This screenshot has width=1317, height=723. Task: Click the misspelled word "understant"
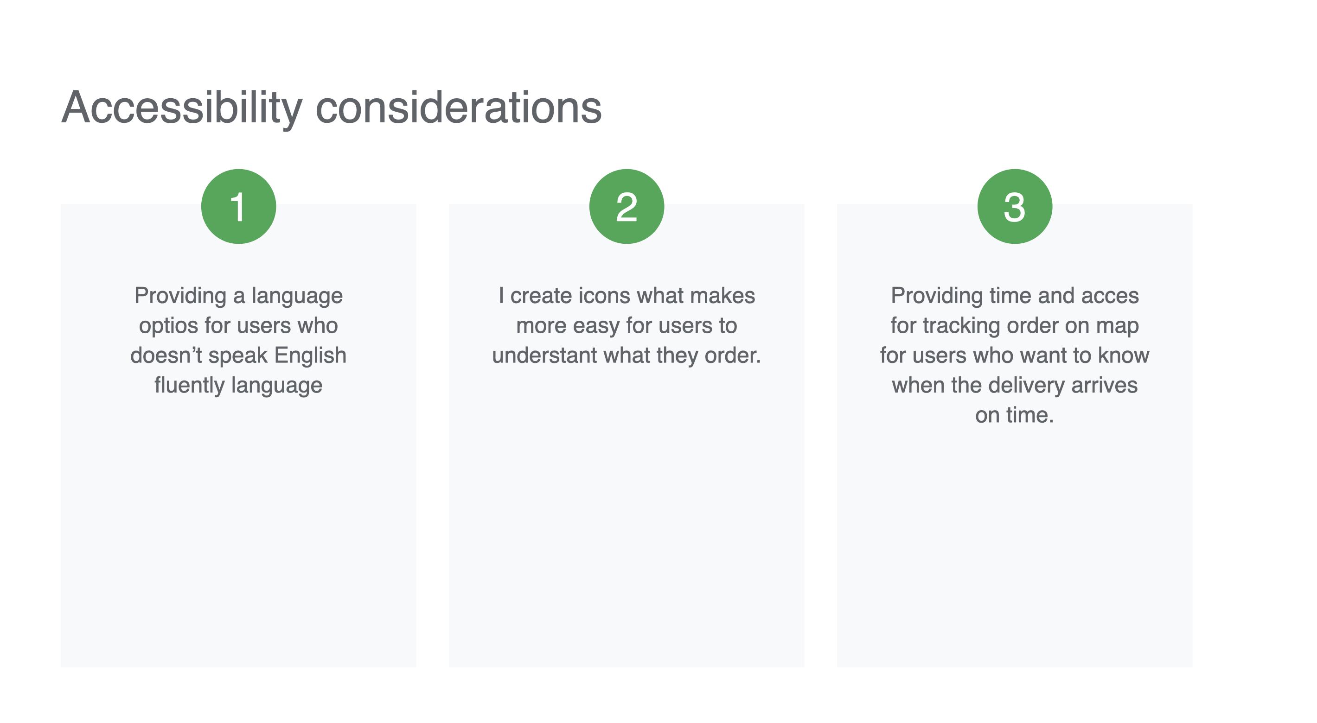(x=544, y=355)
